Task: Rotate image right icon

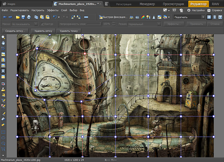Action: pos(79,17)
